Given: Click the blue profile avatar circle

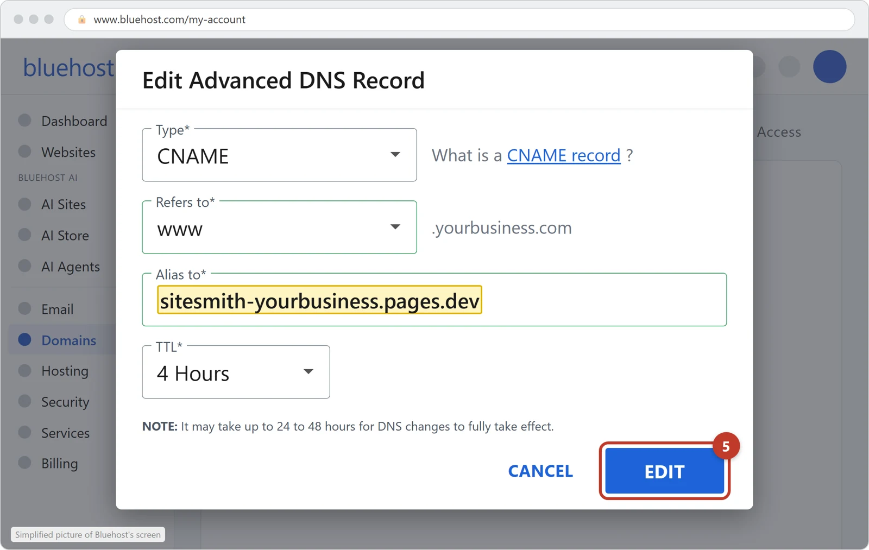Looking at the screenshot, I should click(829, 67).
